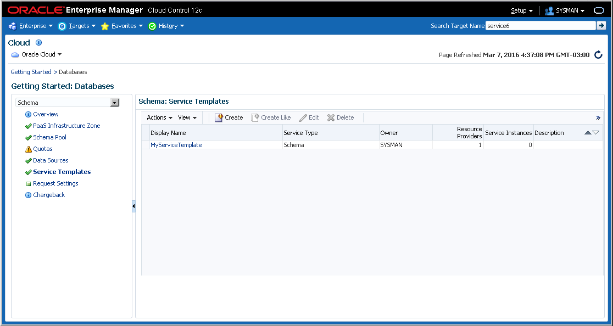Open the Targets menu

click(x=82, y=26)
